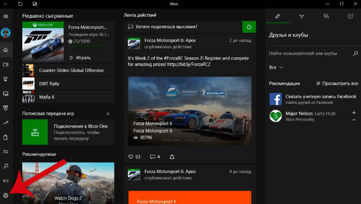Screen dimensions: 361x204
Task: Remove Major Nelson suggestion minus icon
Action: pos(354,120)
